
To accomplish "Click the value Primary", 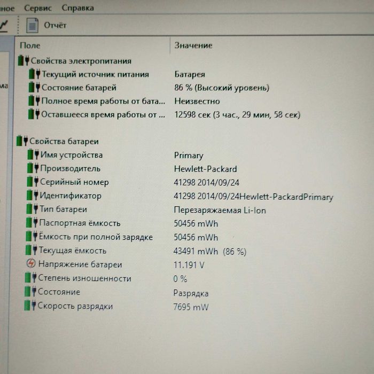I will [x=189, y=155].
